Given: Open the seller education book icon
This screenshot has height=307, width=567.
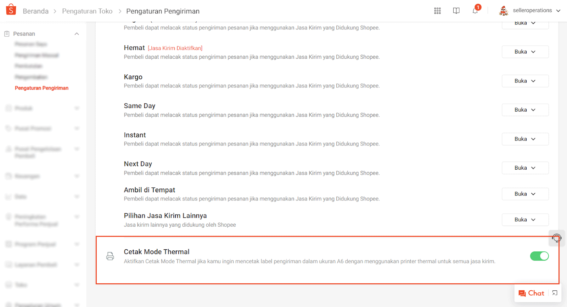Looking at the screenshot, I should (456, 11).
